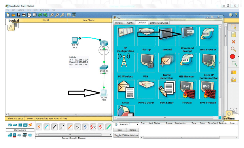Open the Email app on PC2
244x148 pixels.
(126, 89)
